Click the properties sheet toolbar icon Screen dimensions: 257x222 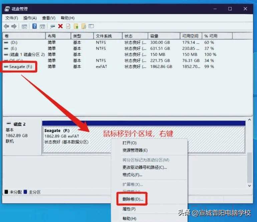click(x=68, y=26)
